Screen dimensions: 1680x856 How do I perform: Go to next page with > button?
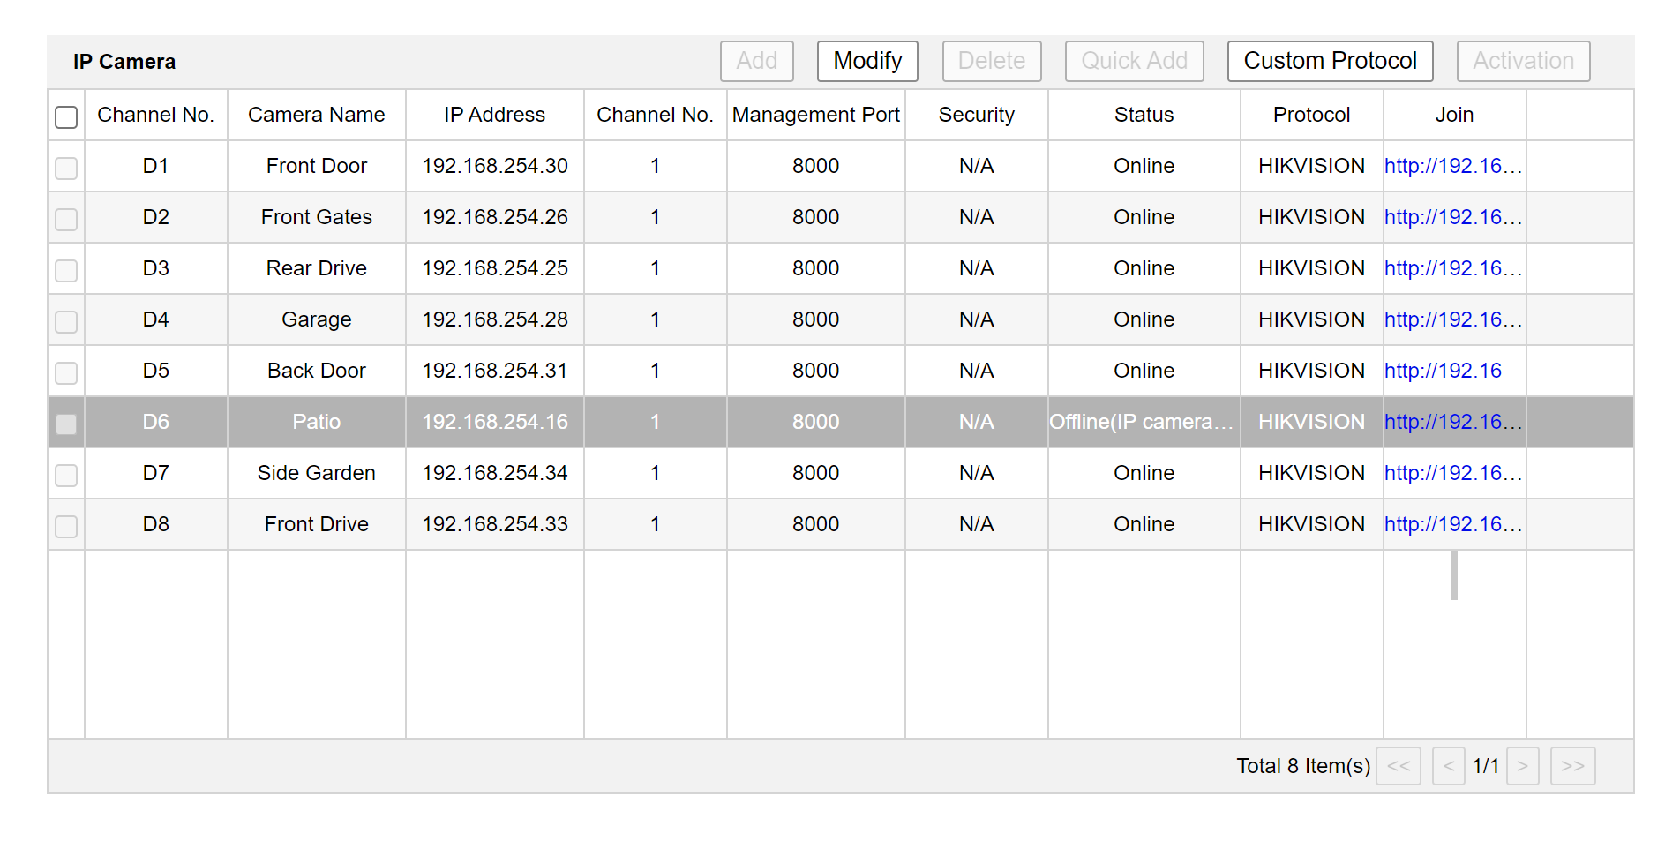[1522, 766]
